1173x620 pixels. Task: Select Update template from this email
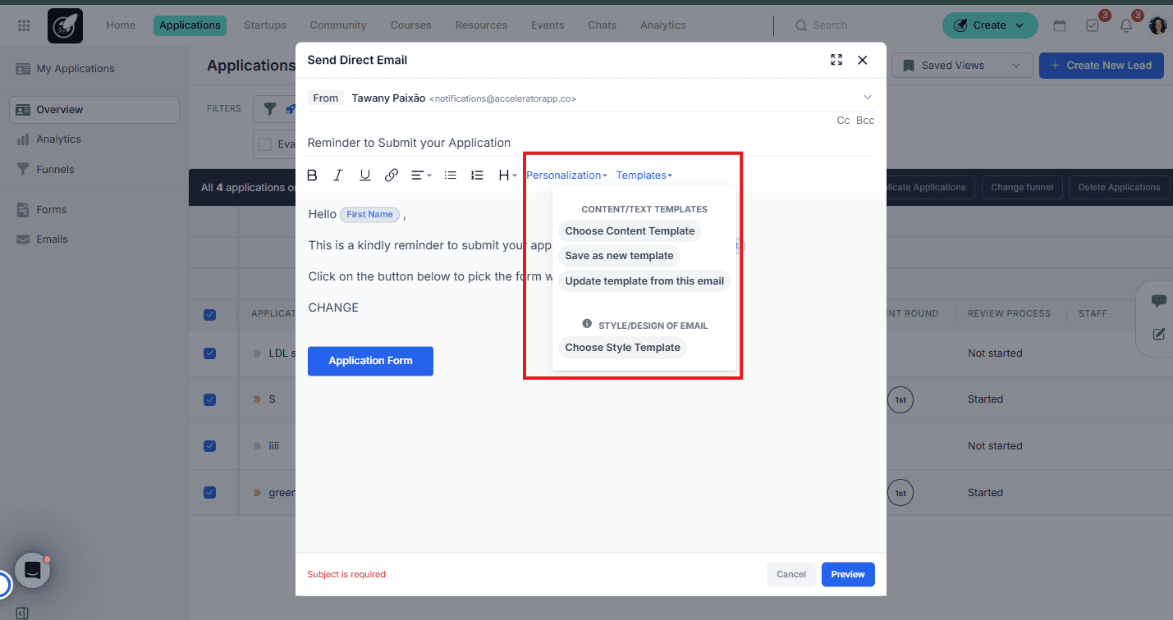pos(644,281)
